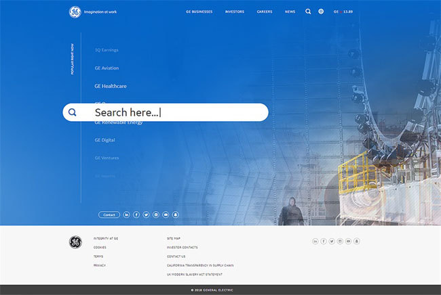This screenshot has width=441, height=295.
Task: Open search via header magnifier icon
Action: pyautogui.click(x=308, y=12)
